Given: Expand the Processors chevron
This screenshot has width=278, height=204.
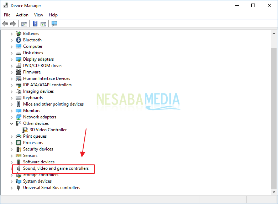Looking at the screenshot, I should click(11, 143).
